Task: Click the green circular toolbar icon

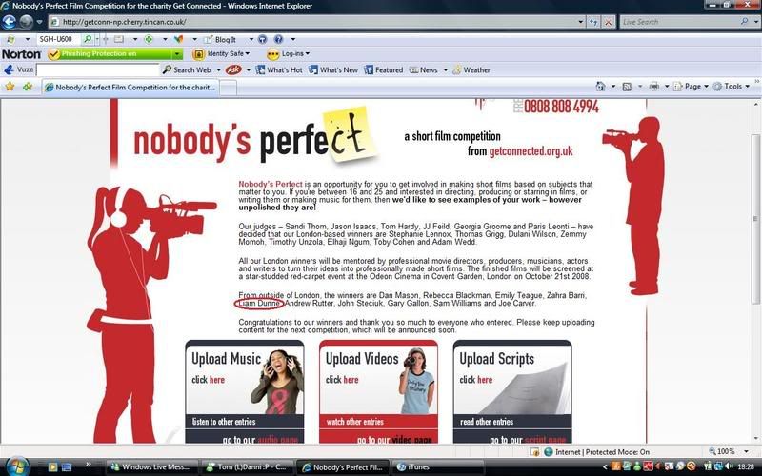Action: (149, 39)
